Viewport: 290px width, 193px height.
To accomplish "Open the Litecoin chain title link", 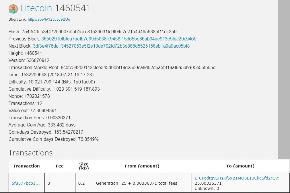I will click(36, 8).
